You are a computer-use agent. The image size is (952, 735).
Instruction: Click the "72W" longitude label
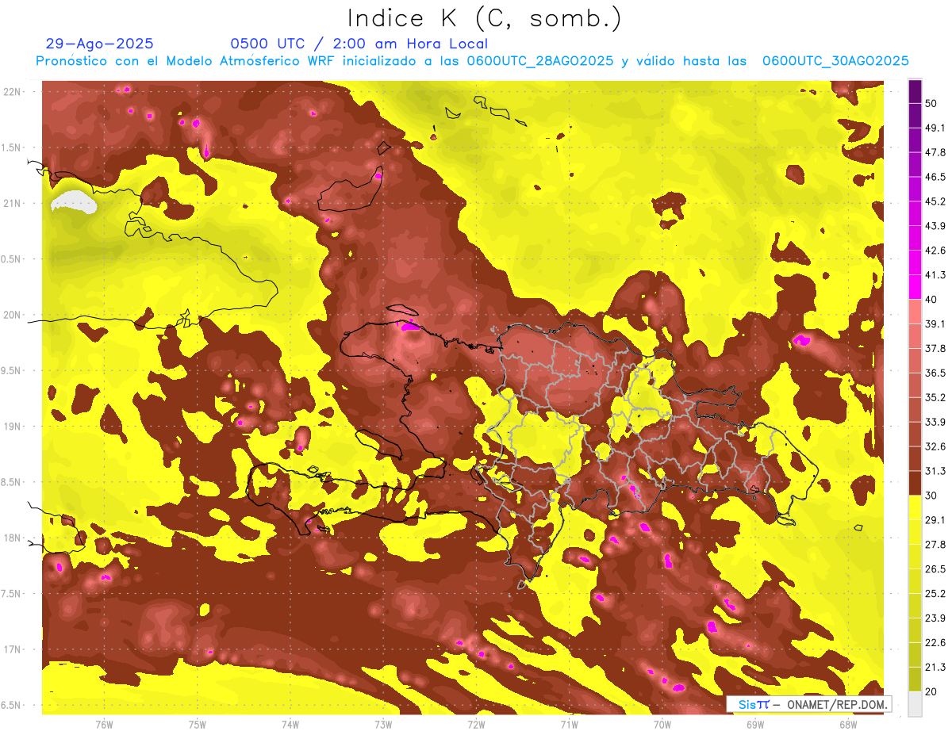pos(476,725)
